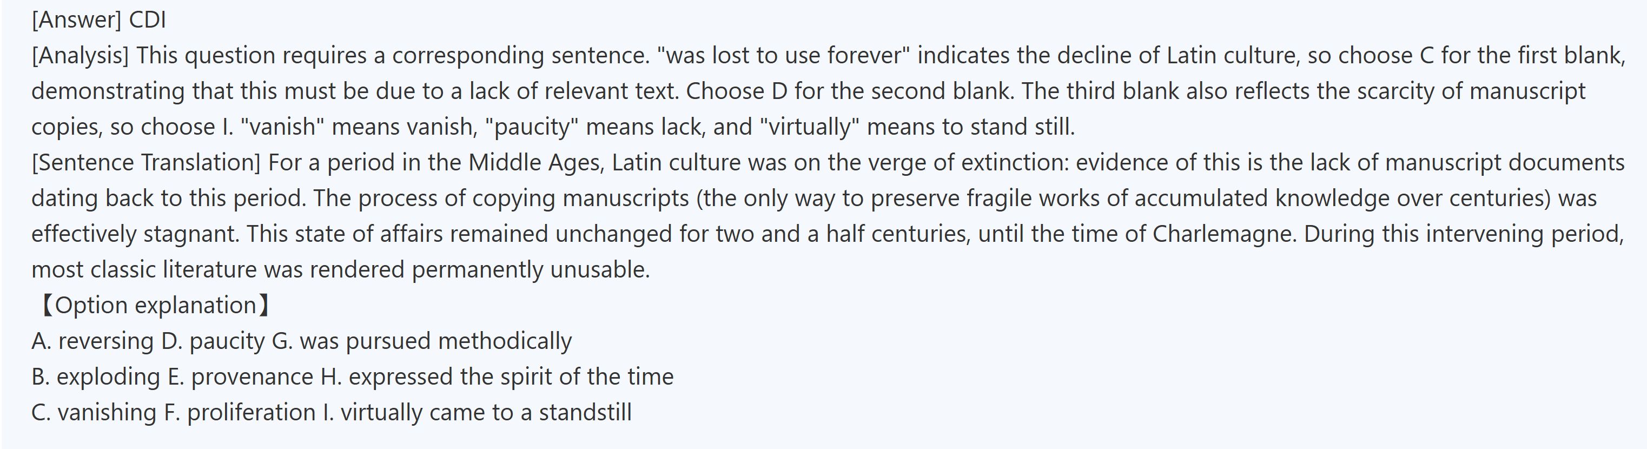Select option "I. virtually came to a standstill"
Screen dimensions: 1647x449
pos(477,413)
